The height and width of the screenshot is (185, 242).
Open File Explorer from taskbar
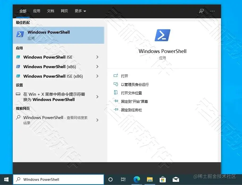click(150, 179)
